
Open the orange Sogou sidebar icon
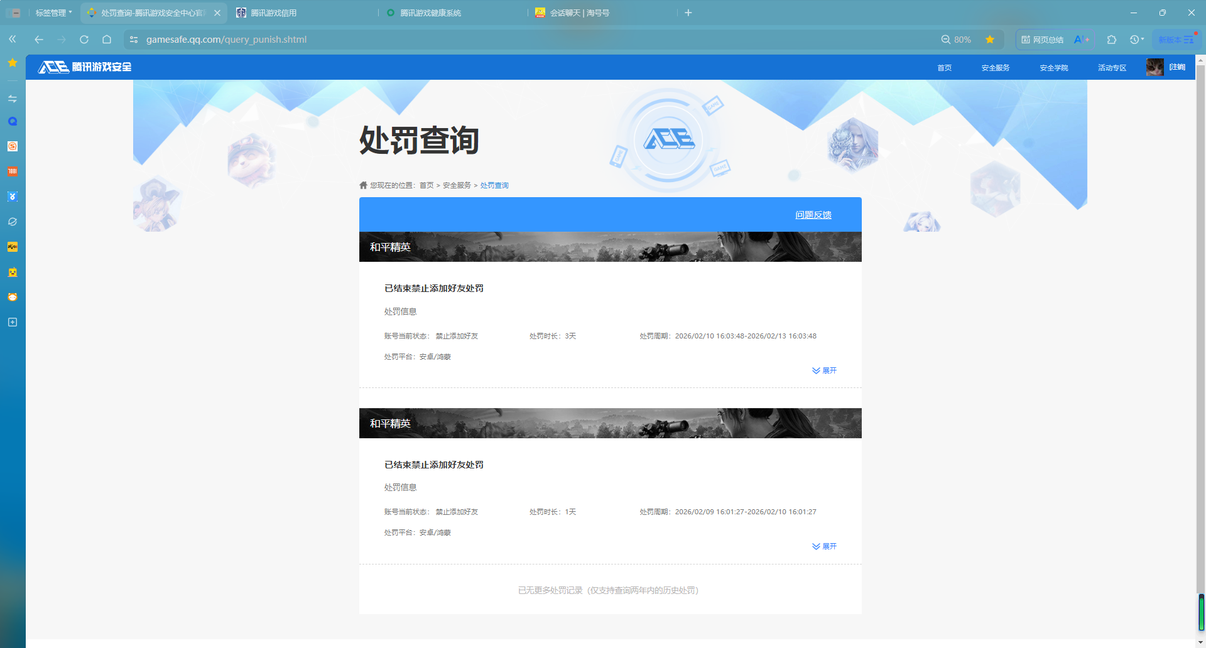[13, 146]
